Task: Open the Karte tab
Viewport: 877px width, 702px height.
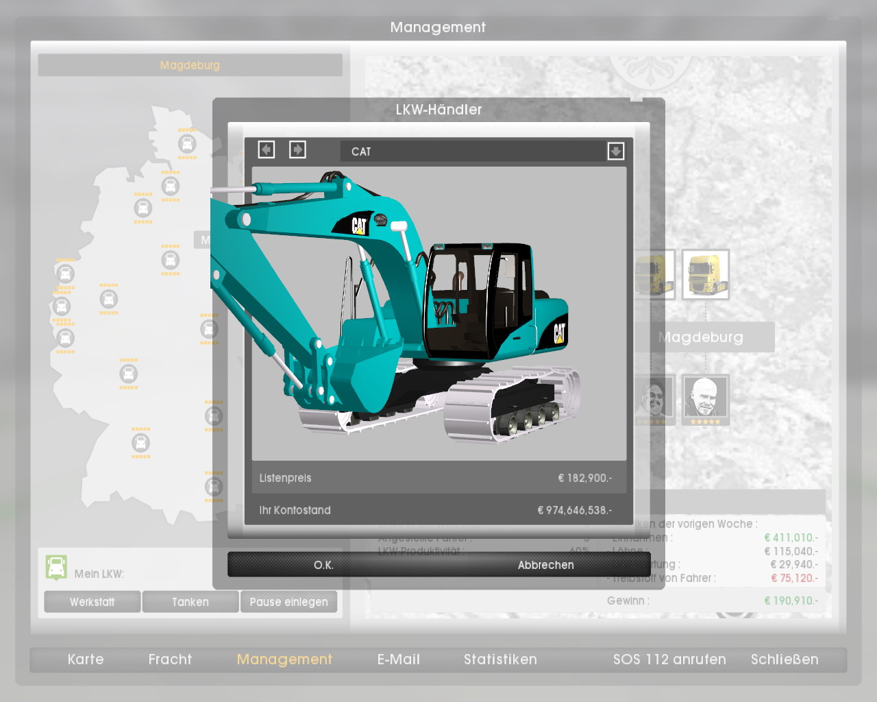Action: point(86,659)
